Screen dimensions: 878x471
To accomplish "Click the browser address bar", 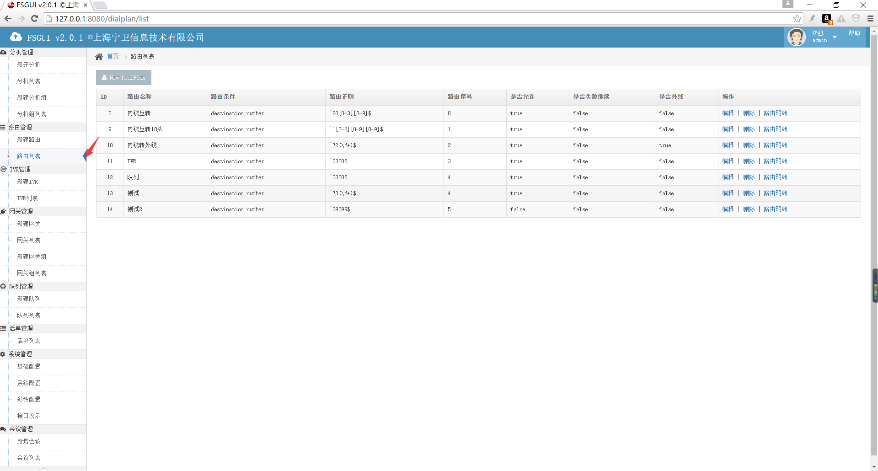I will [412, 19].
